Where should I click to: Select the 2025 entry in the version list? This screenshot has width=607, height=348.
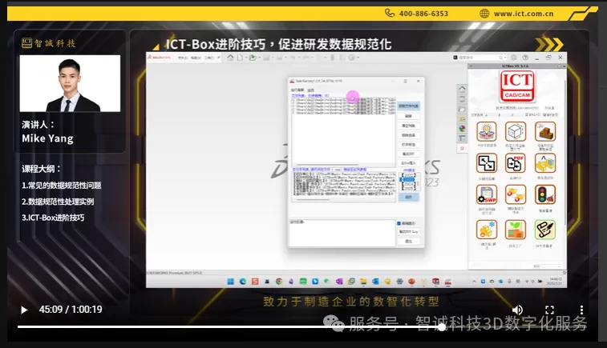(x=407, y=188)
